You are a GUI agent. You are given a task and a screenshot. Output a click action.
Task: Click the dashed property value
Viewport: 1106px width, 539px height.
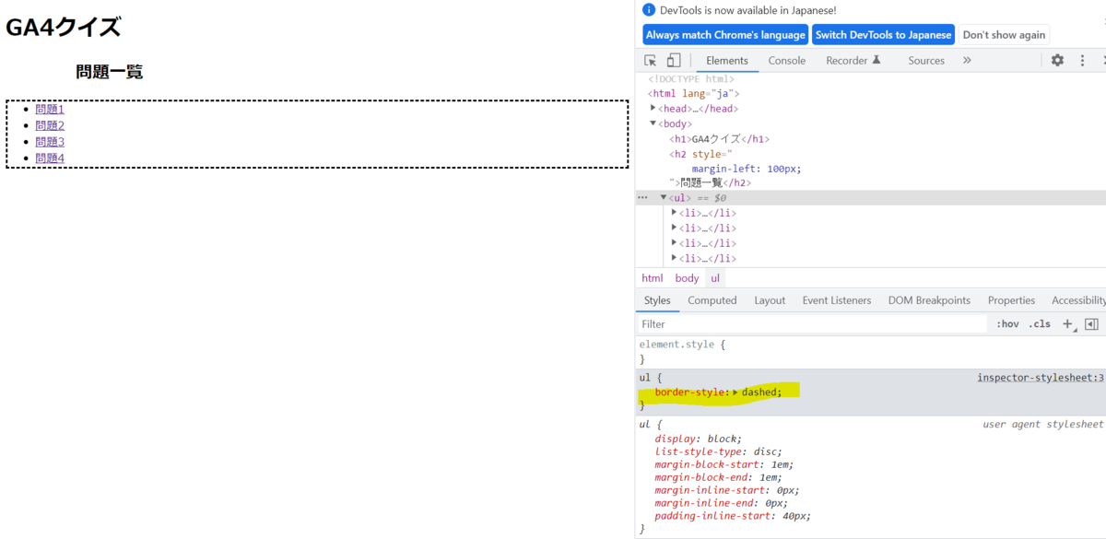pyautogui.click(x=759, y=393)
